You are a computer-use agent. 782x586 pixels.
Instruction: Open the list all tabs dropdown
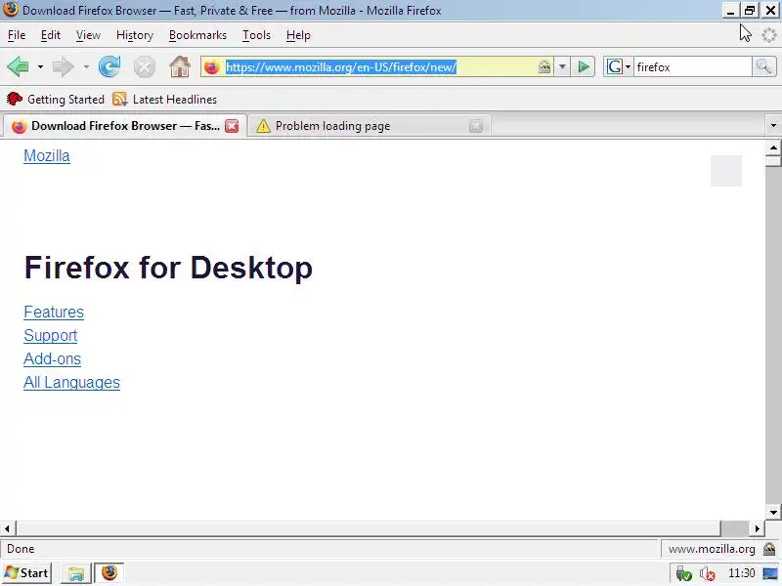coord(773,126)
